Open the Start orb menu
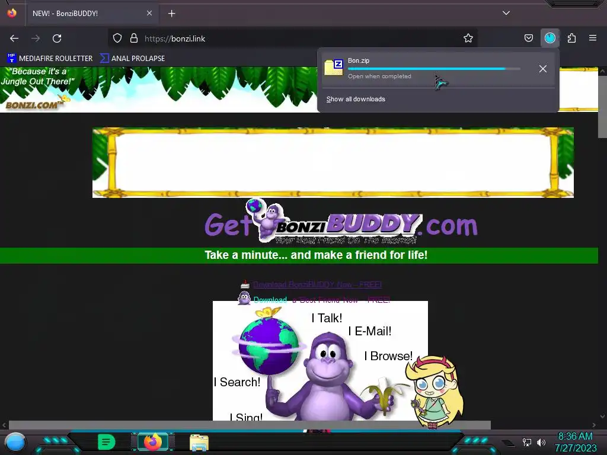The width and height of the screenshot is (607, 455). point(15,442)
